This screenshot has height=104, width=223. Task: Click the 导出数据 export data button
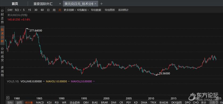[96, 10]
